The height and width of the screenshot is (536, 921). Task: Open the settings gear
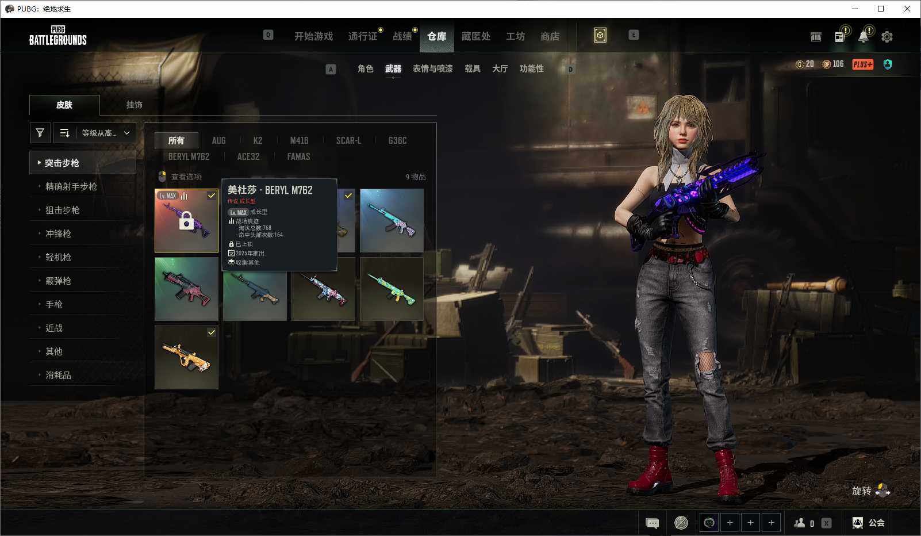(x=887, y=37)
